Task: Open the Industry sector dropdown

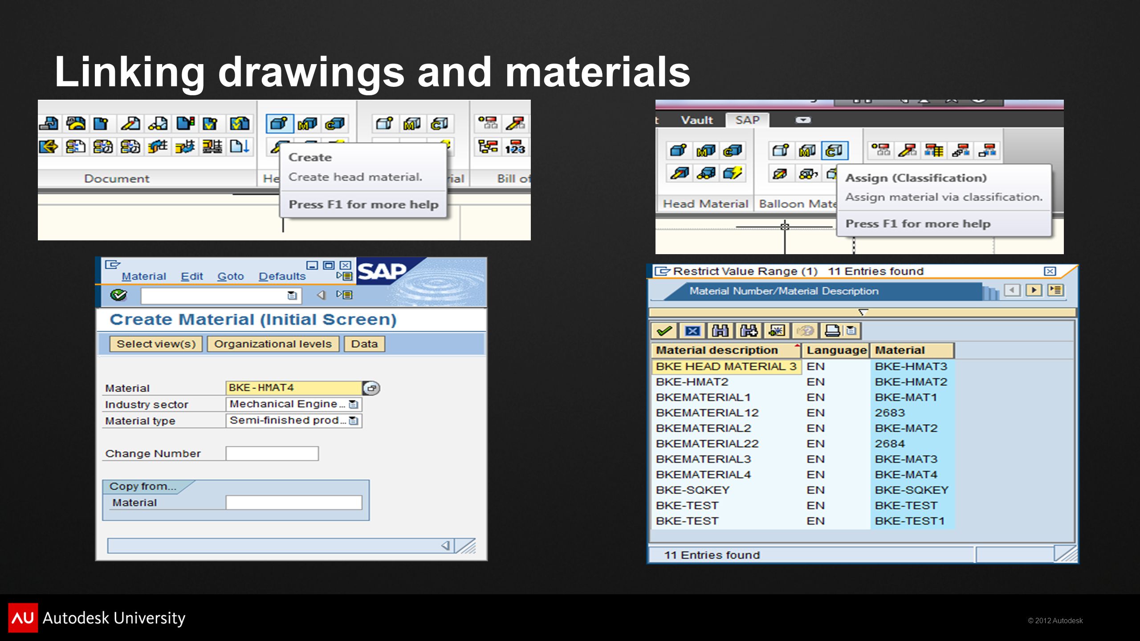Action: coord(354,404)
